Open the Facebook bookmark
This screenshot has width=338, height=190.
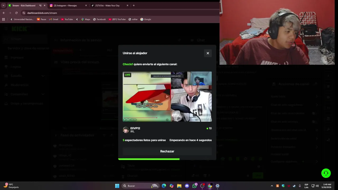pos(99,19)
